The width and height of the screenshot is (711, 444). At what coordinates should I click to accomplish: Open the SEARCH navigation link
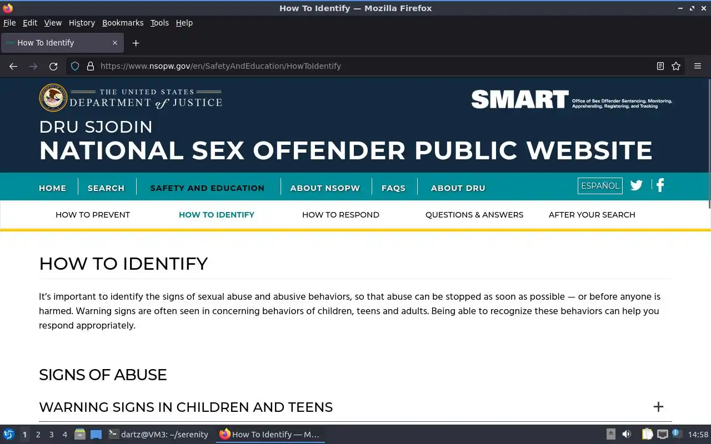[106, 188]
